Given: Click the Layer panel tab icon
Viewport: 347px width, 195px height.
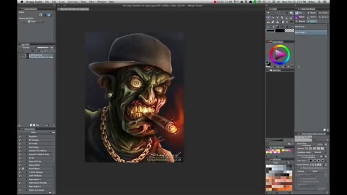Looking at the screenshot, I should (23, 44).
